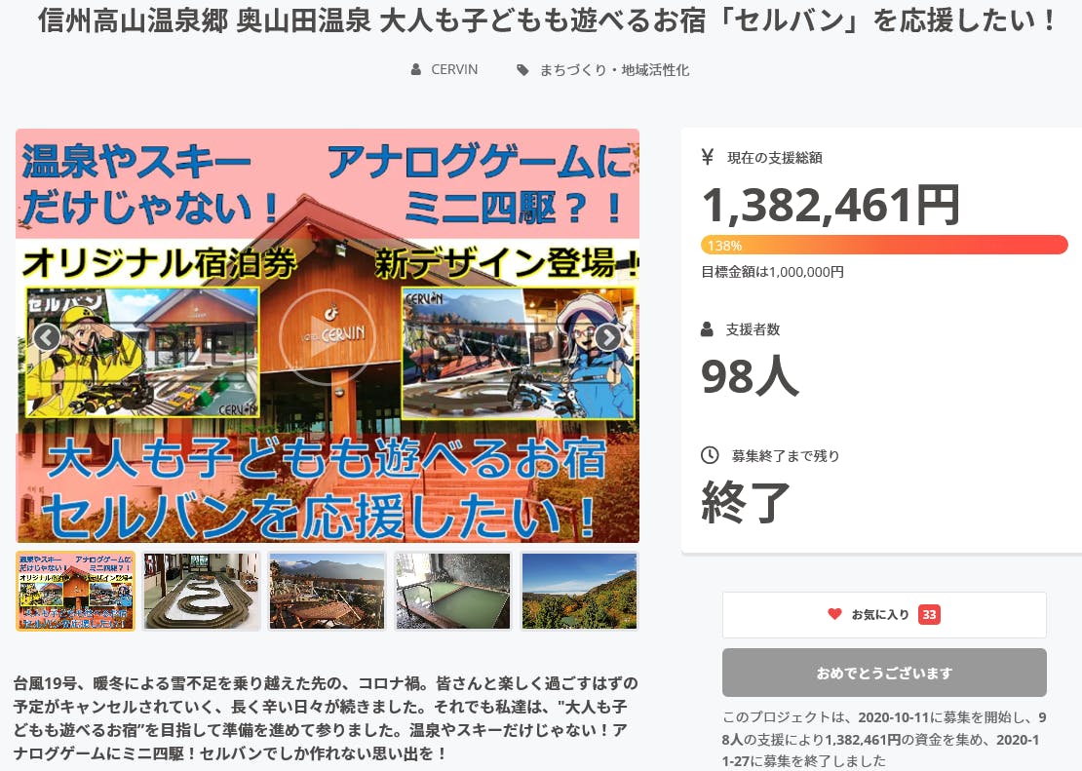Select the autumn landscape blue sky thumbnail
The height and width of the screenshot is (771, 1082).
(x=579, y=592)
